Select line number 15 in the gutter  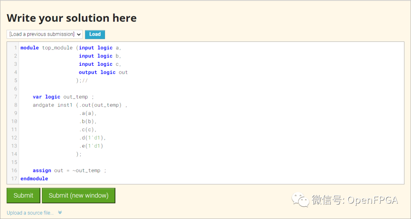tap(14, 162)
